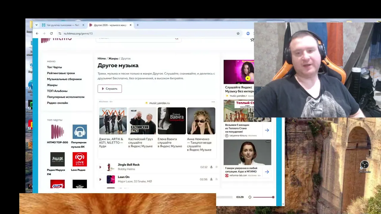Open the music.yandex.ru ad link
Screen dimensions: 381x214
click(x=159, y=103)
